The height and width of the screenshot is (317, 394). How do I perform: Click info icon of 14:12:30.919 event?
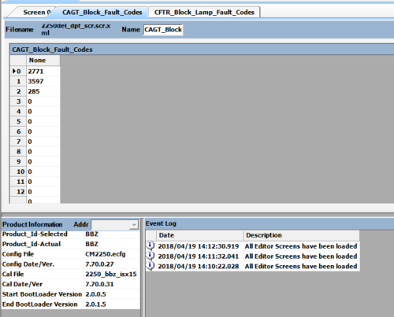(x=151, y=245)
